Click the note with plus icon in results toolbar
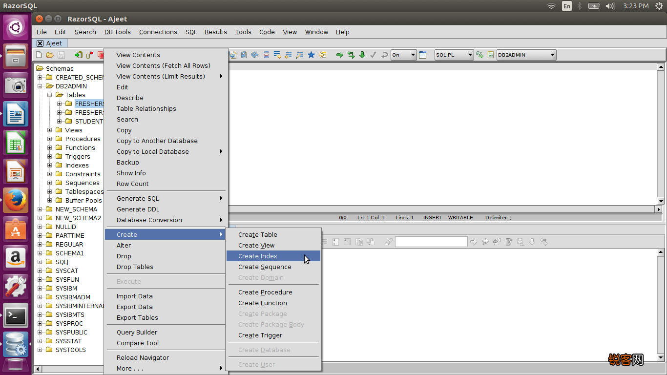667x375 pixels. (x=509, y=242)
